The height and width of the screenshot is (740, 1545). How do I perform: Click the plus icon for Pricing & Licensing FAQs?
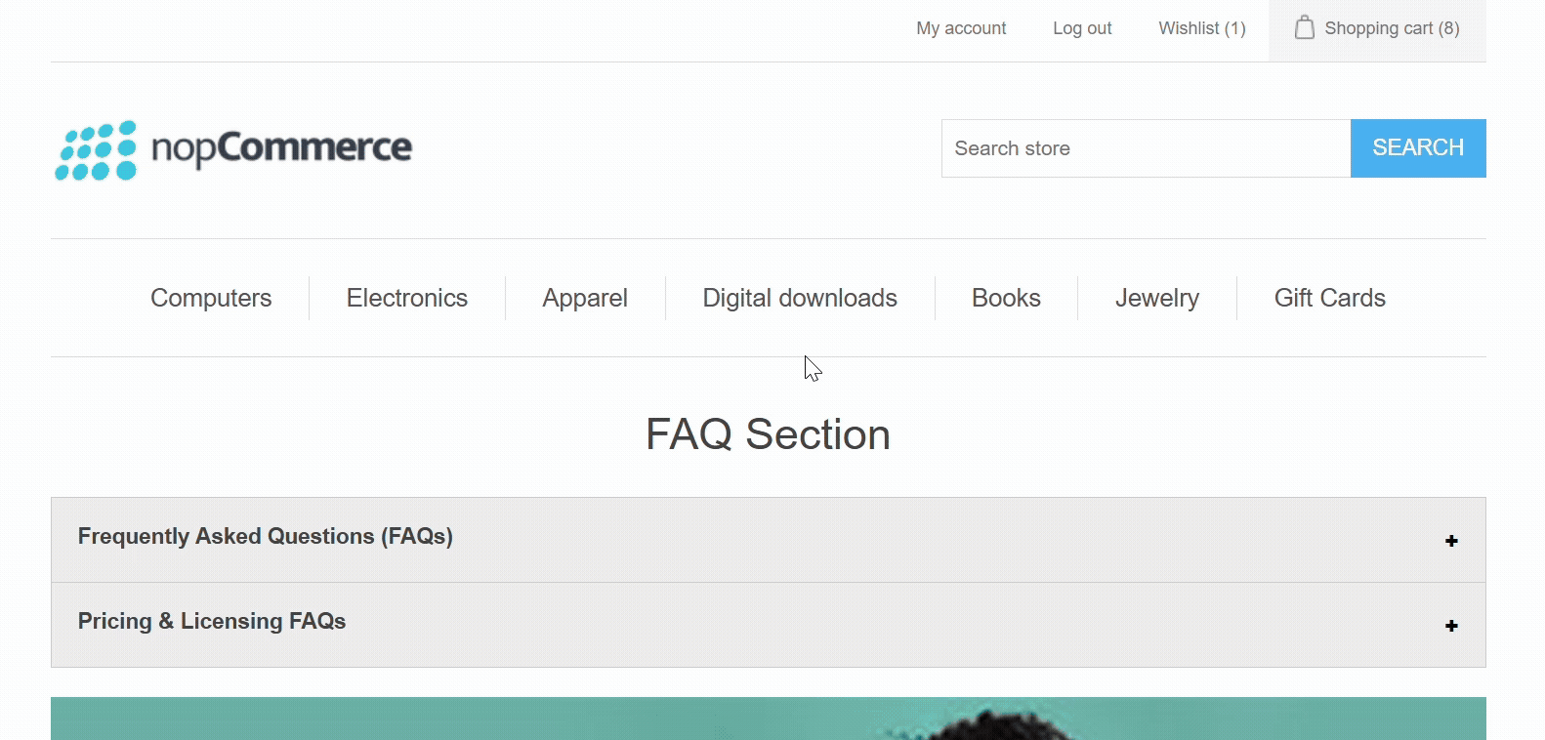pyautogui.click(x=1451, y=626)
